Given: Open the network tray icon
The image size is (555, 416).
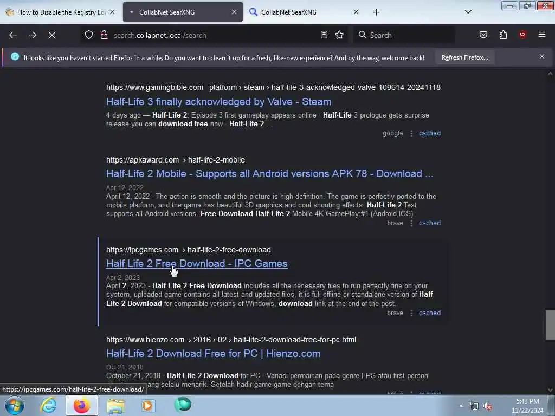Looking at the screenshot, I should [474, 406].
